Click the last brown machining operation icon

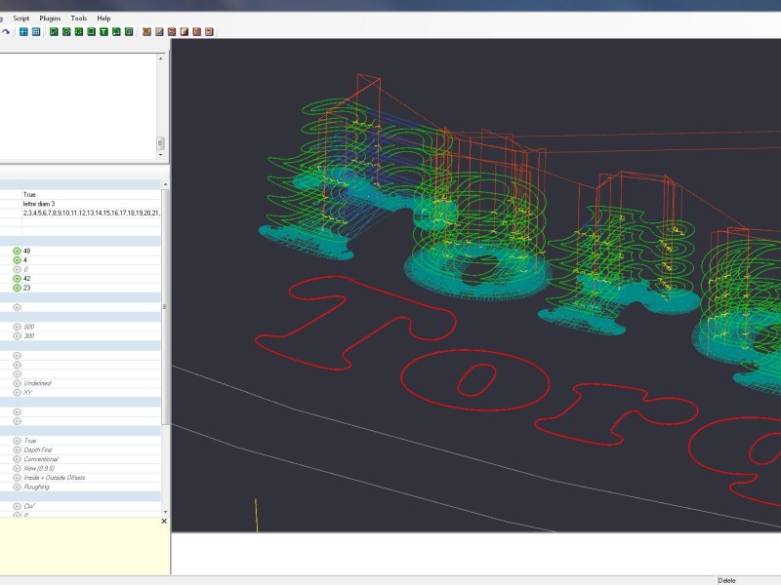pyautogui.click(x=209, y=32)
